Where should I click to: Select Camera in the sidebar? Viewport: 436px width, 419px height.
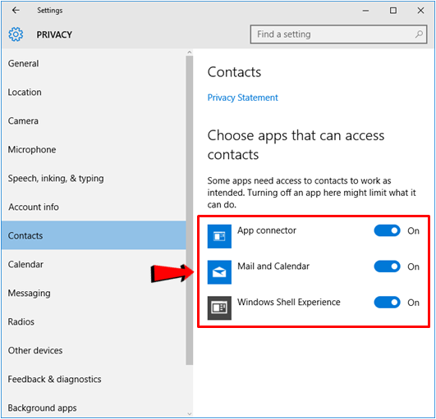pos(94,121)
